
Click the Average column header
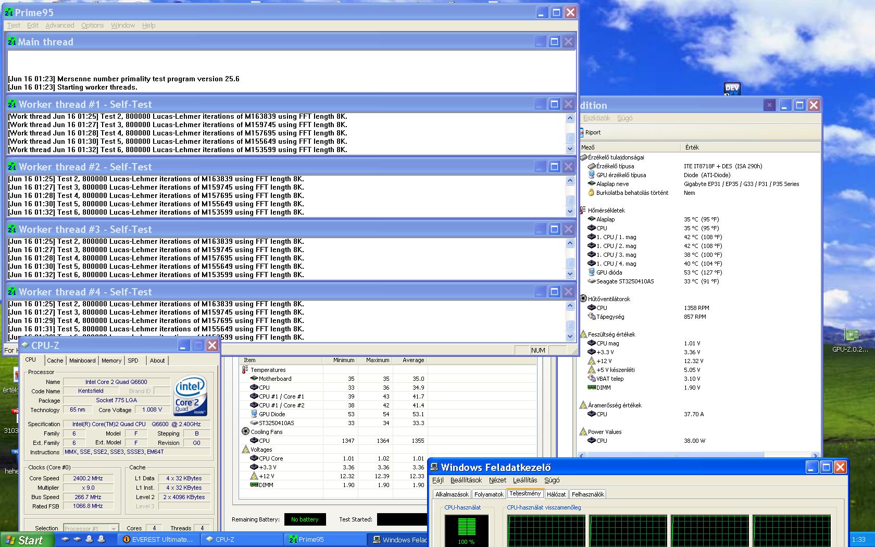click(410, 360)
